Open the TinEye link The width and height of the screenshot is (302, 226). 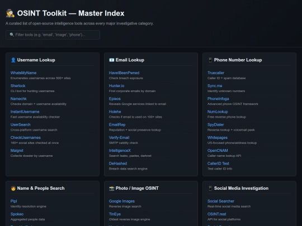pos(115,214)
